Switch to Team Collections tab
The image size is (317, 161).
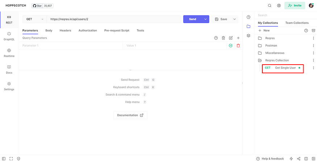(297, 23)
